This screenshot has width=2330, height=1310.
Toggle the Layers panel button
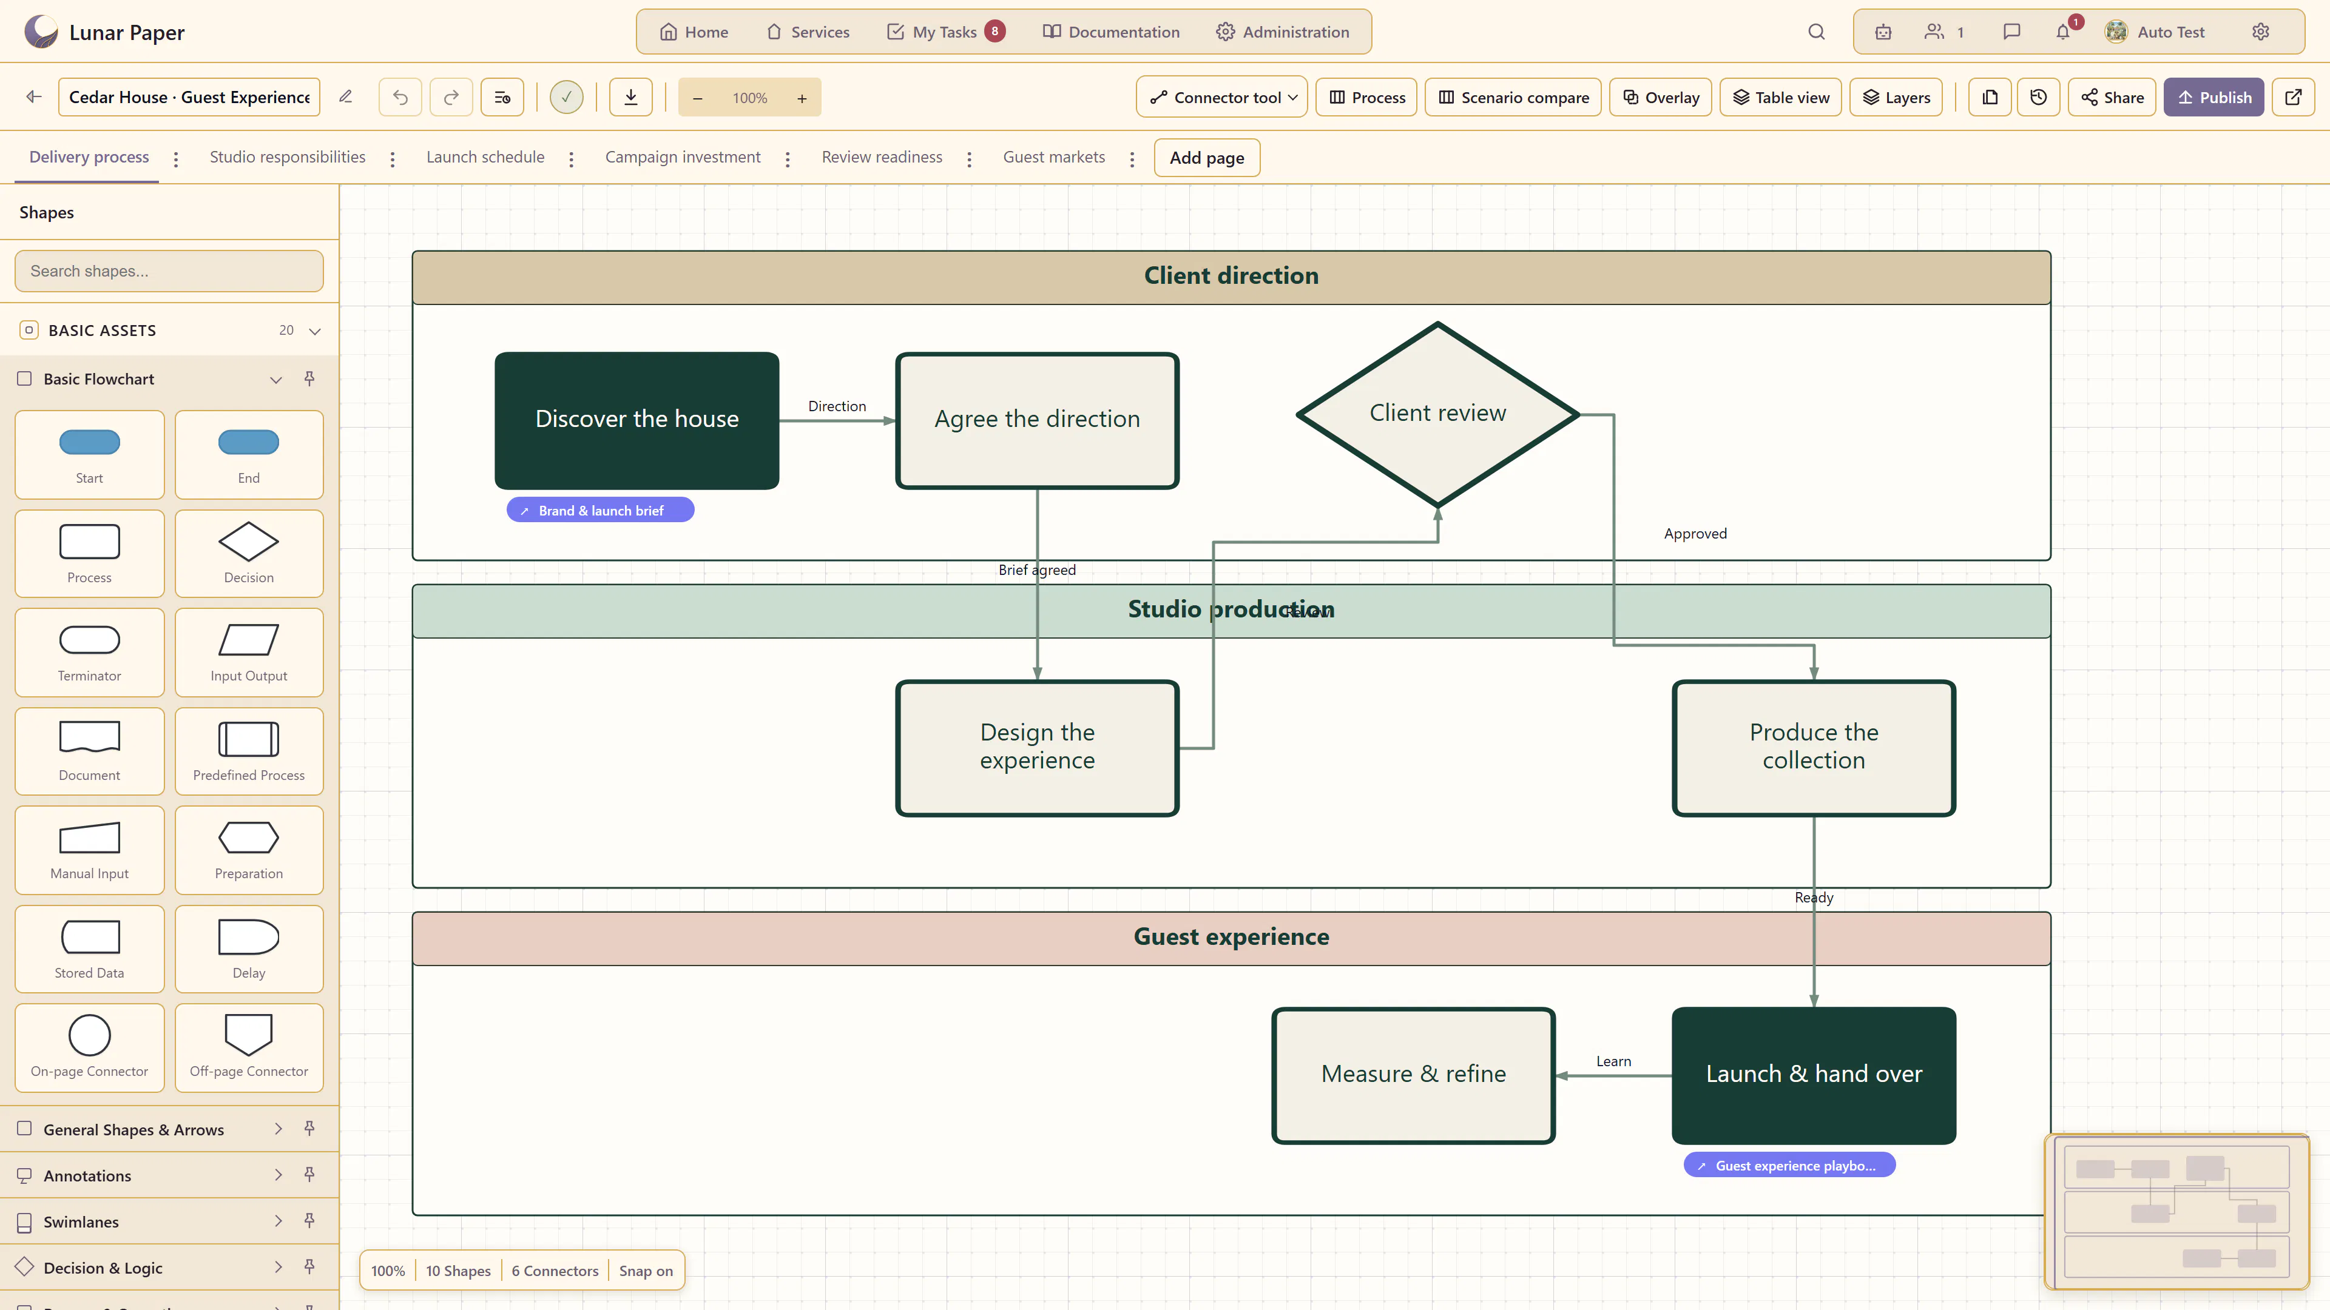[1896, 97]
